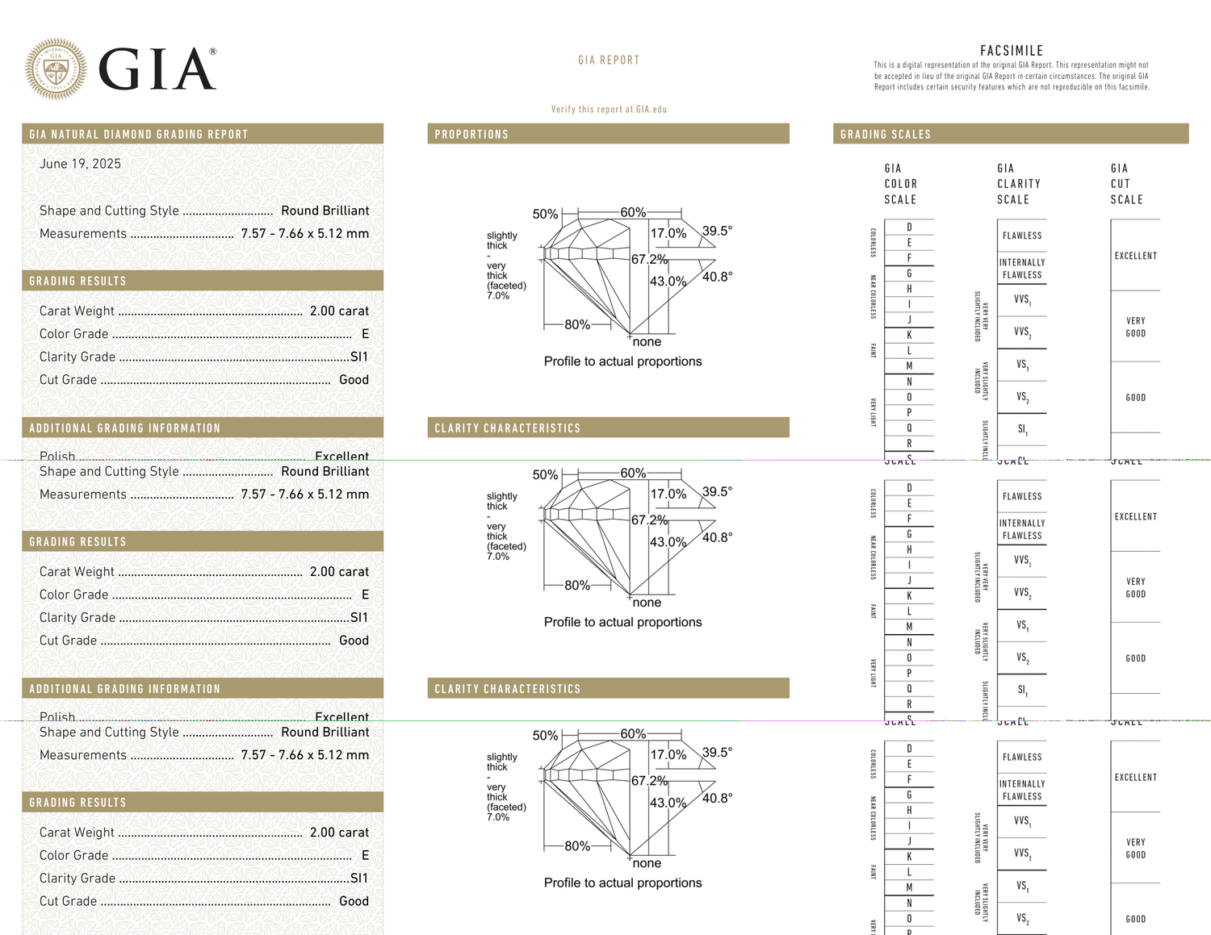Image resolution: width=1211 pixels, height=935 pixels.
Task: Select the 'GRADING SCALES' section header
Action: [x=1011, y=134]
